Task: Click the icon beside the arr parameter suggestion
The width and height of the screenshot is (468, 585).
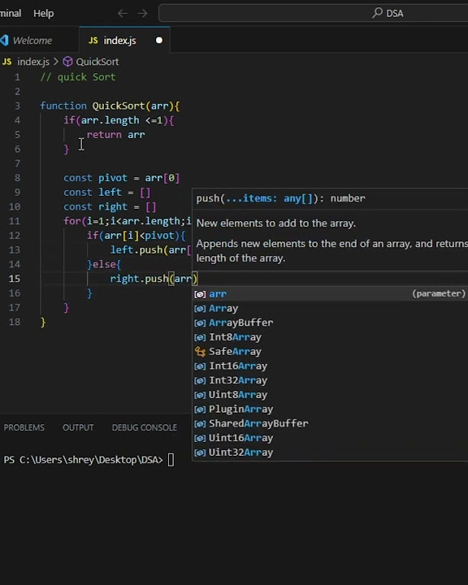Action: [x=200, y=294]
